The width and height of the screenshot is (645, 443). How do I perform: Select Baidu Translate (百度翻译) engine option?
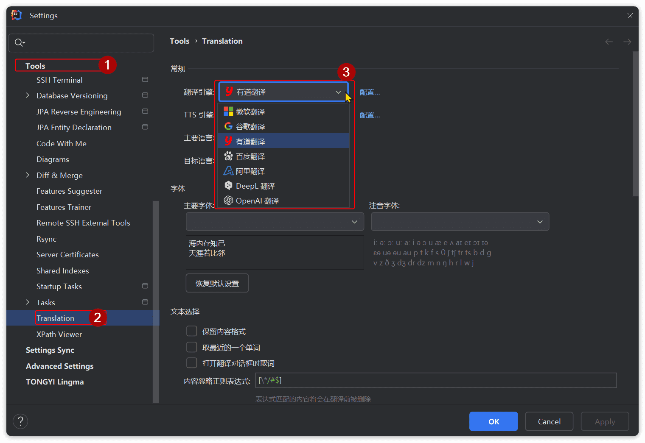coord(283,156)
